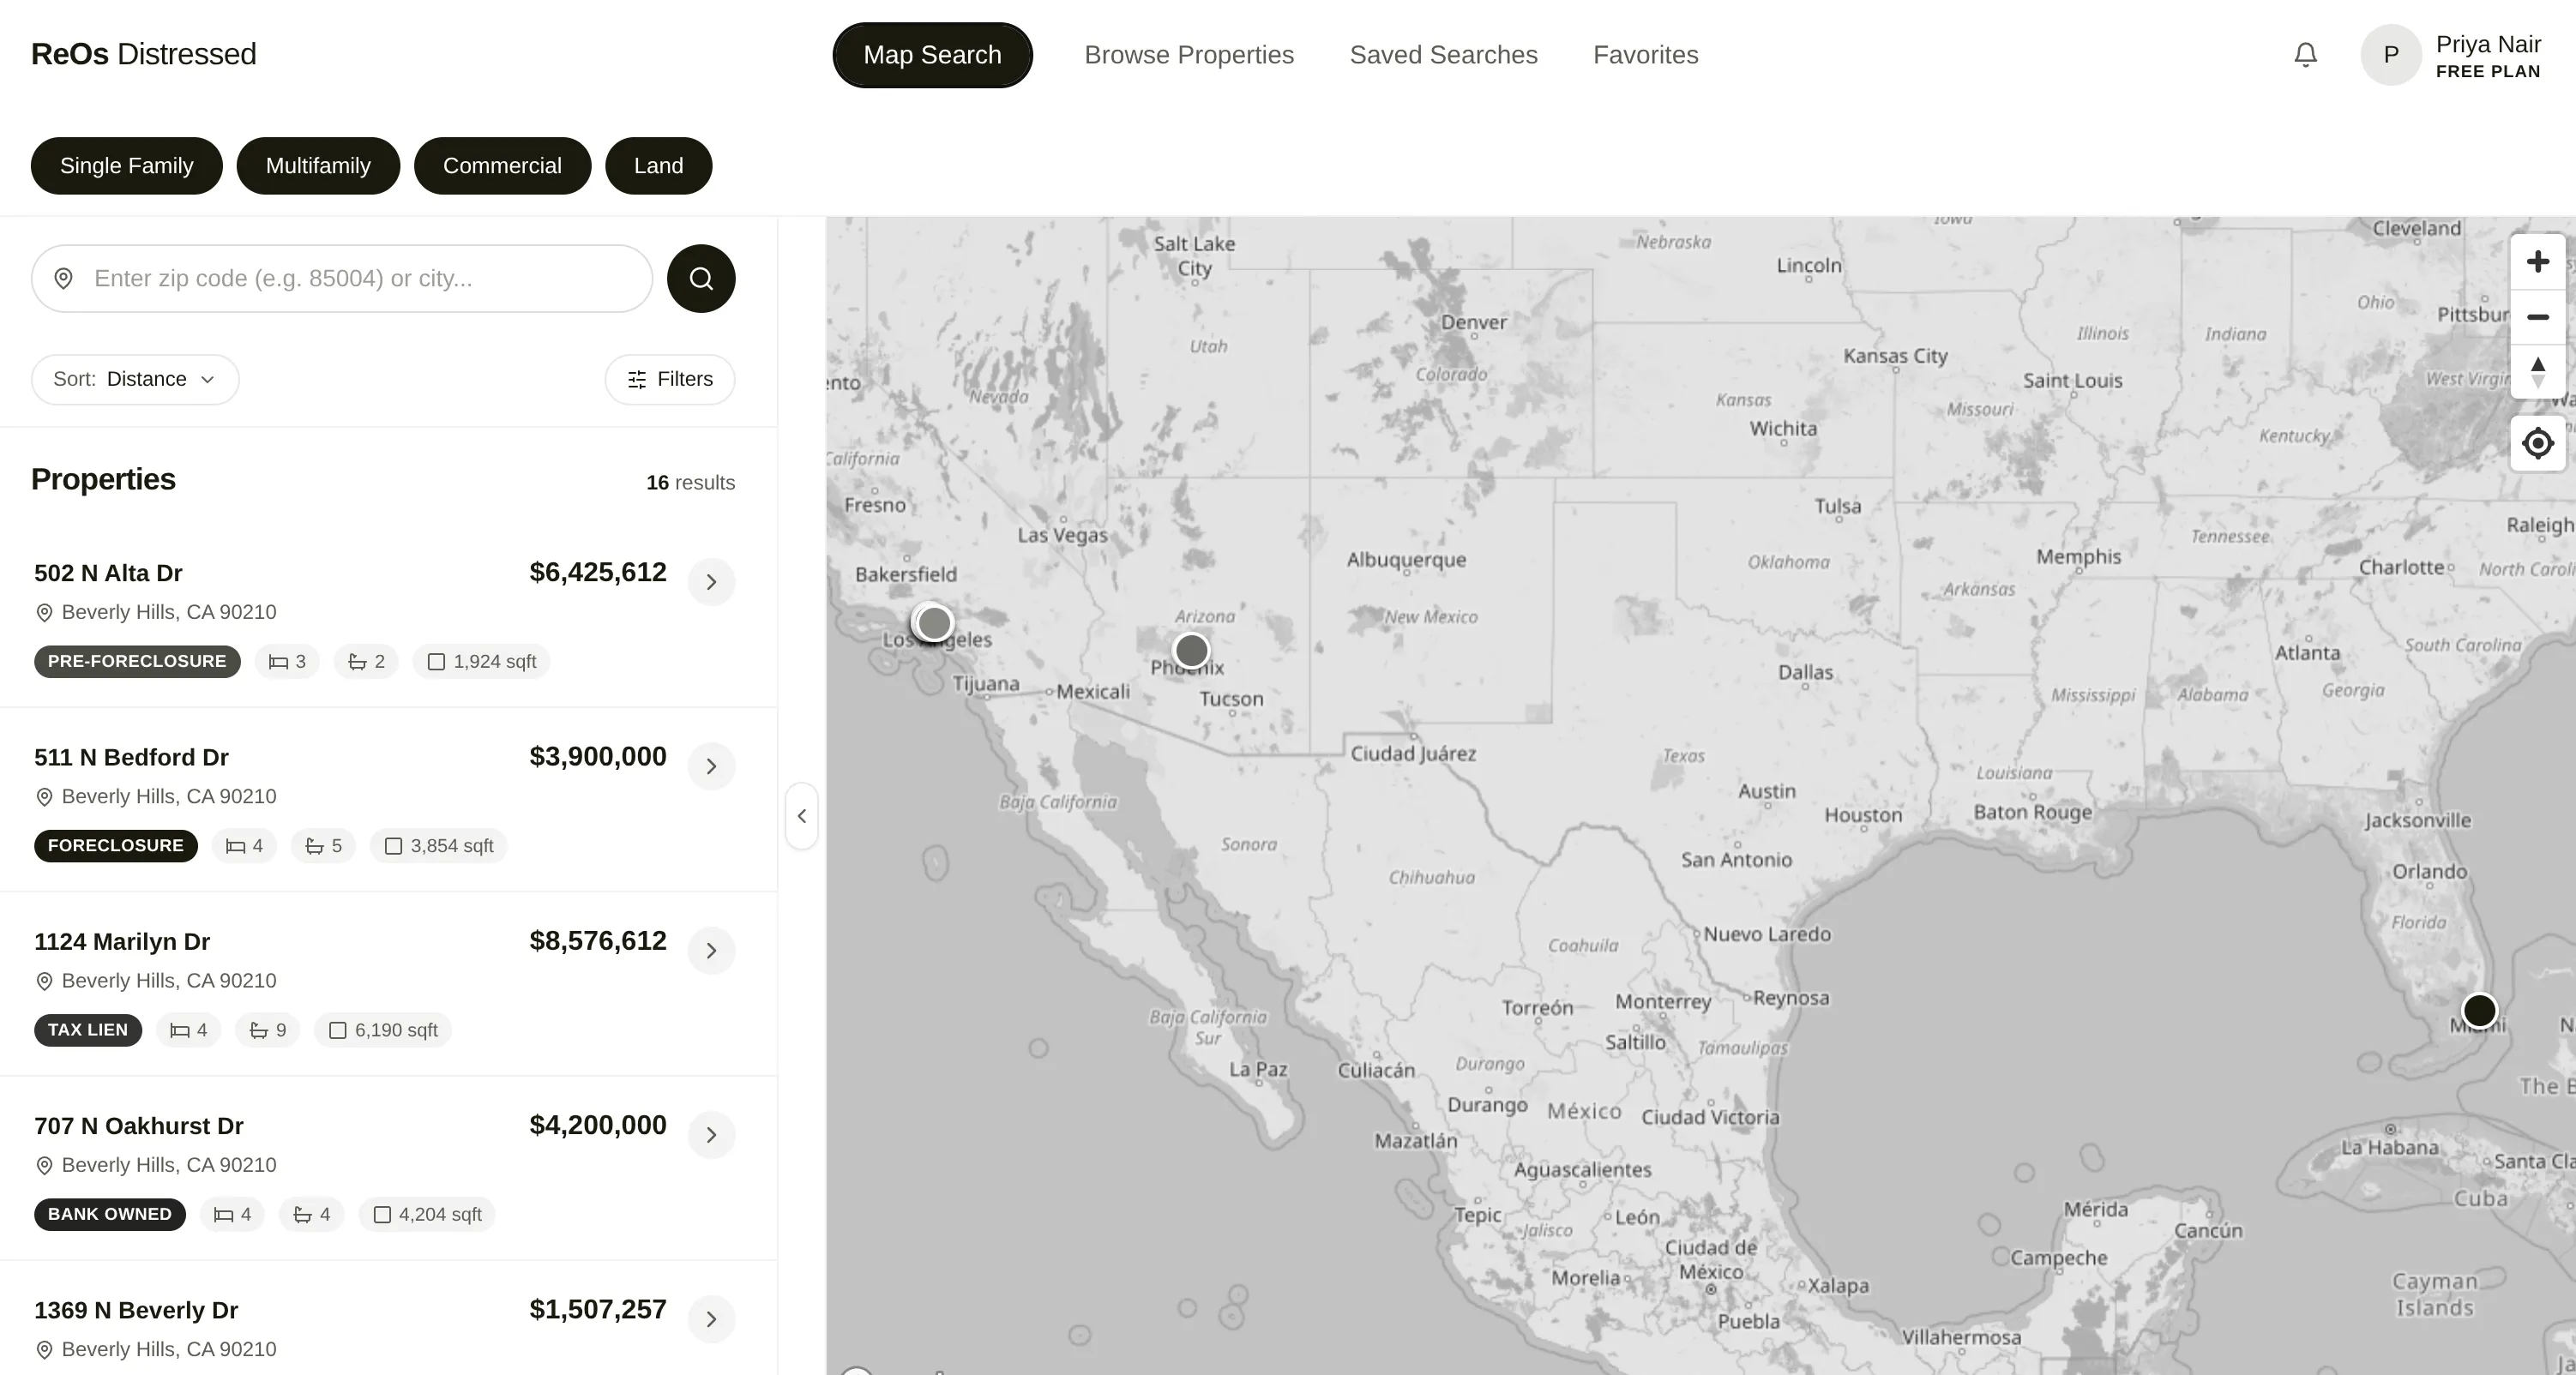Toggle the Land filter chip

(x=658, y=166)
